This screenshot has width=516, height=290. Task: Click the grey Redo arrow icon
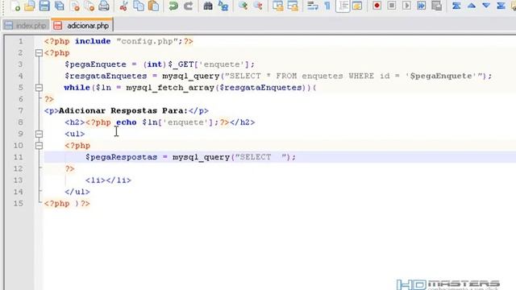pyautogui.click(x=188, y=6)
